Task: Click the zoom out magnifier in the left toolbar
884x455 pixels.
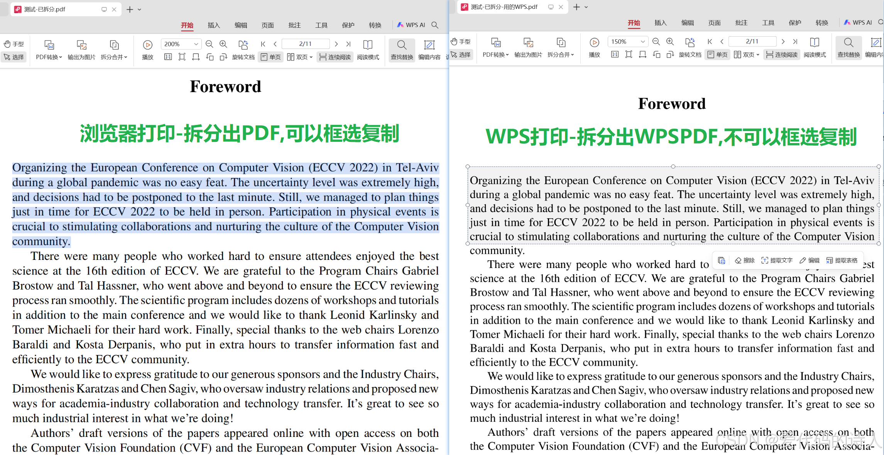Action: pos(209,44)
